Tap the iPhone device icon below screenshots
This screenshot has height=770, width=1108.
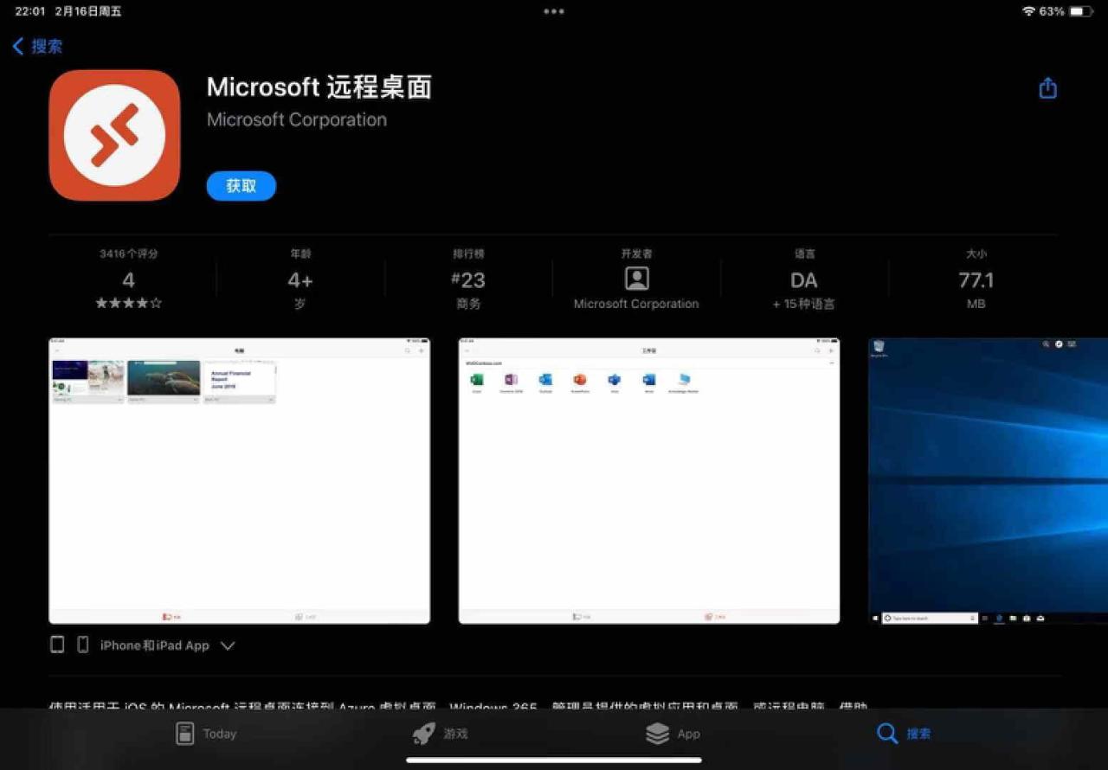83,645
